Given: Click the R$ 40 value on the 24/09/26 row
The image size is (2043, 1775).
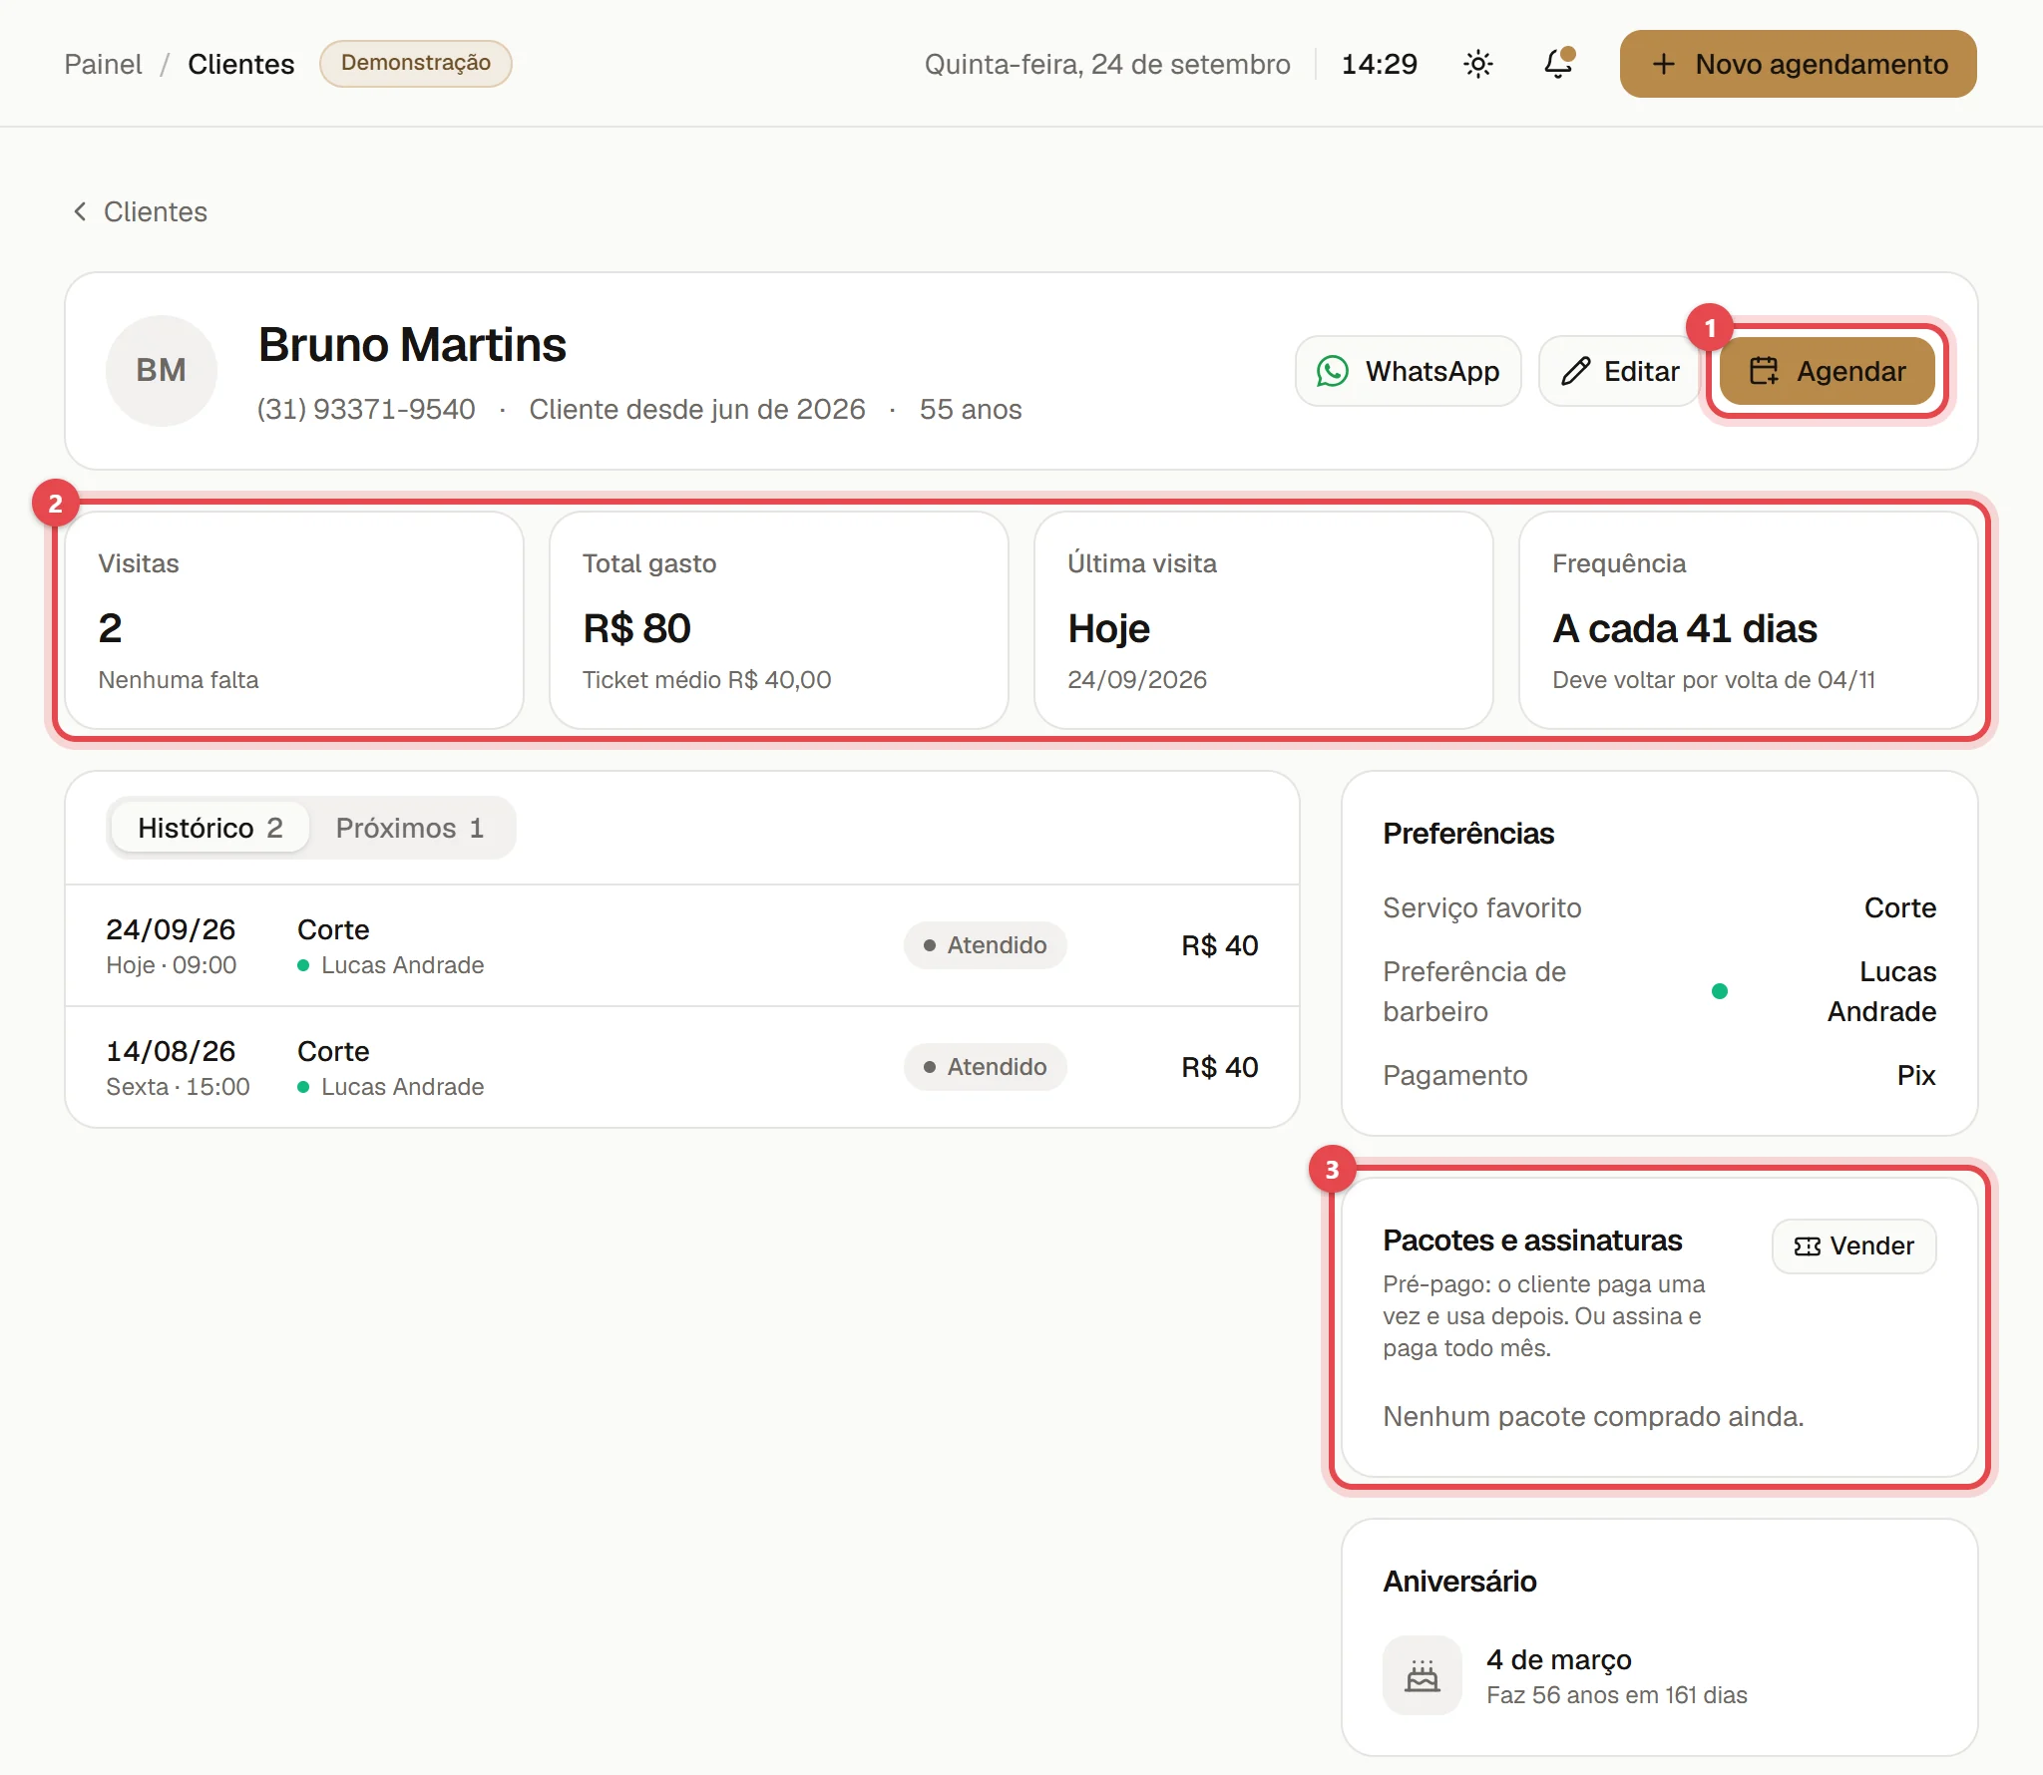Looking at the screenshot, I should click(1220, 945).
